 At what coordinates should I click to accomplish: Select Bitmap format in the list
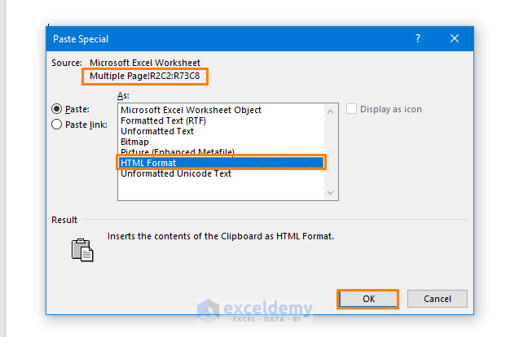tap(135, 142)
